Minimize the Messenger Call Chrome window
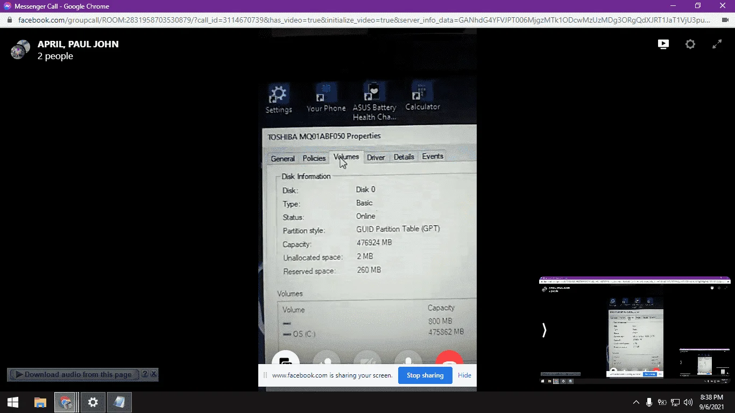Image resolution: width=735 pixels, height=413 pixels. coord(673,6)
